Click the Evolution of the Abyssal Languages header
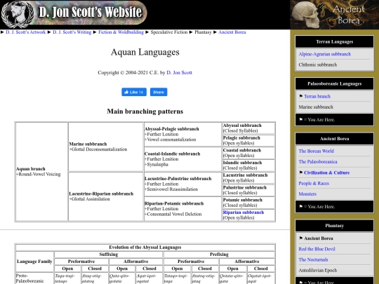 (x=145, y=248)
